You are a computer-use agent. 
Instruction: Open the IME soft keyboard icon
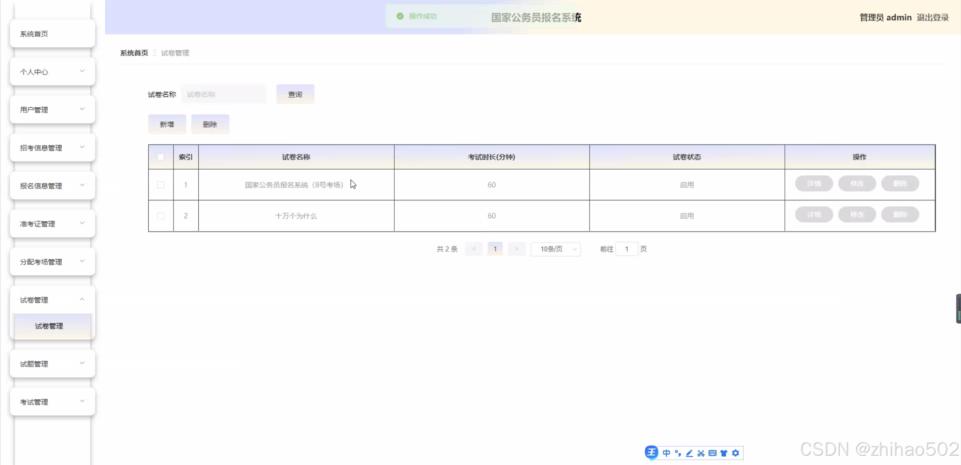coord(712,453)
